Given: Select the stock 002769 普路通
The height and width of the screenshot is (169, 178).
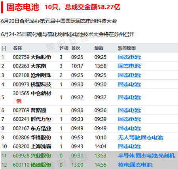Looking at the screenshot, I should pyautogui.click(x=29, y=110).
